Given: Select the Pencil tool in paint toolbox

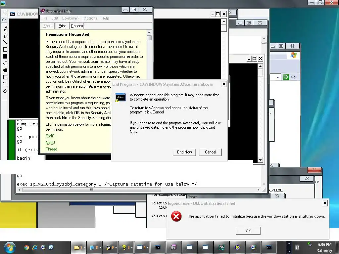Looking at the screenshot, I should [x=5, y=28].
